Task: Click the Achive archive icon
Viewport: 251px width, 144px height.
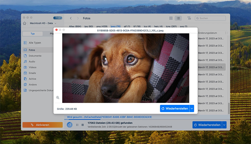Action: pos(25,79)
